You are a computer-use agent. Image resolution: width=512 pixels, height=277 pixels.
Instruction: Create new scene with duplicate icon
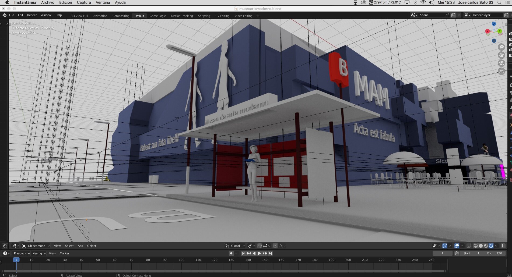coord(453,15)
